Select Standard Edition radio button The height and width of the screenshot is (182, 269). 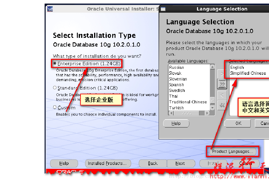pos(55,88)
